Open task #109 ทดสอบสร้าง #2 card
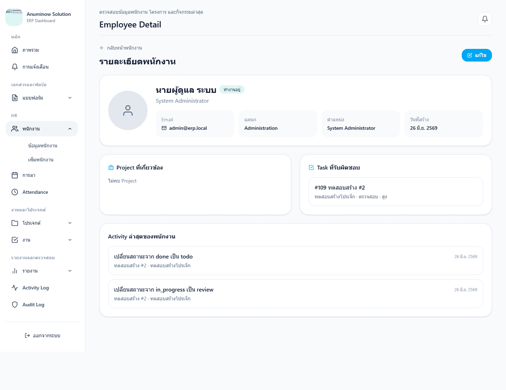The height and width of the screenshot is (390, 506). coord(396,192)
